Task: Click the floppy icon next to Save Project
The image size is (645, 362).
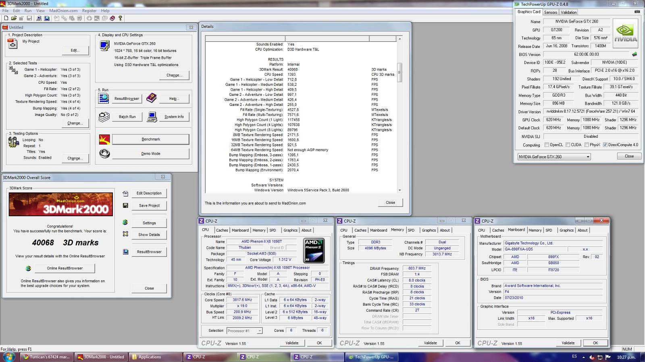Action: pyautogui.click(x=125, y=205)
